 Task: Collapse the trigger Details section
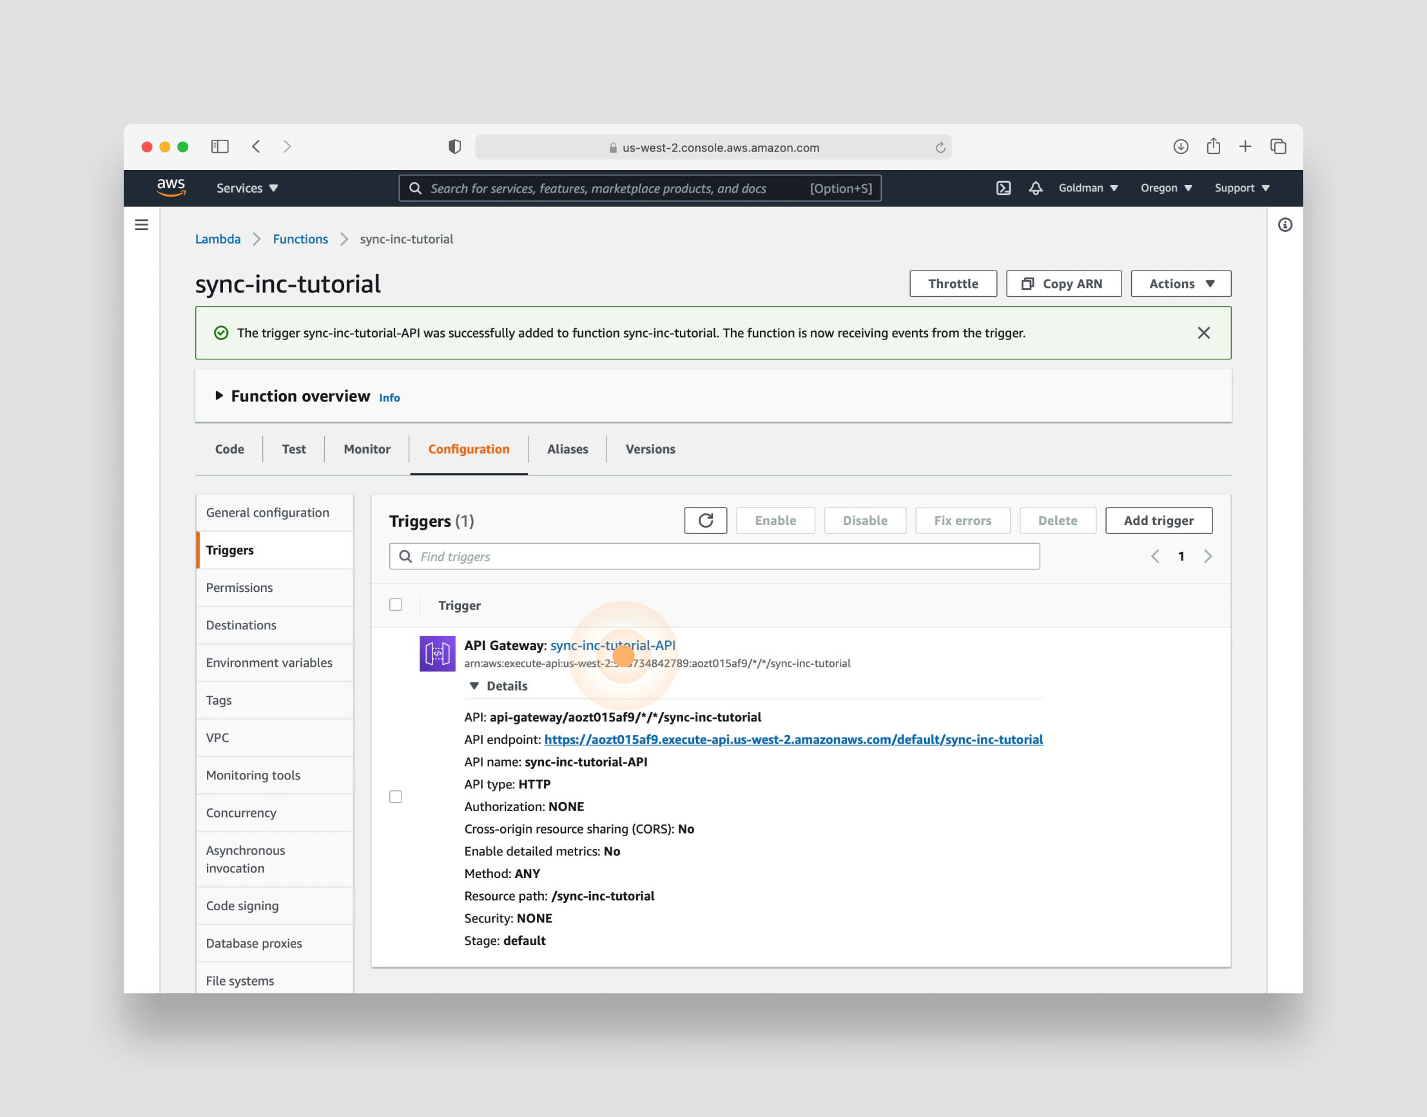point(499,686)
